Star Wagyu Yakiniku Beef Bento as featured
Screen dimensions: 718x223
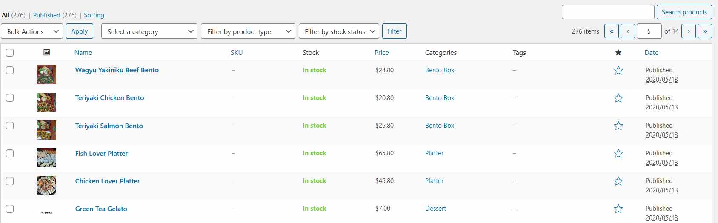point(618,71)
